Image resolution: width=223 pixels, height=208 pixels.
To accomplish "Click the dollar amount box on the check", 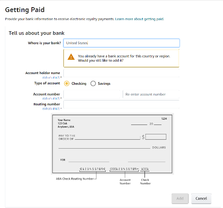I will 156,137.
